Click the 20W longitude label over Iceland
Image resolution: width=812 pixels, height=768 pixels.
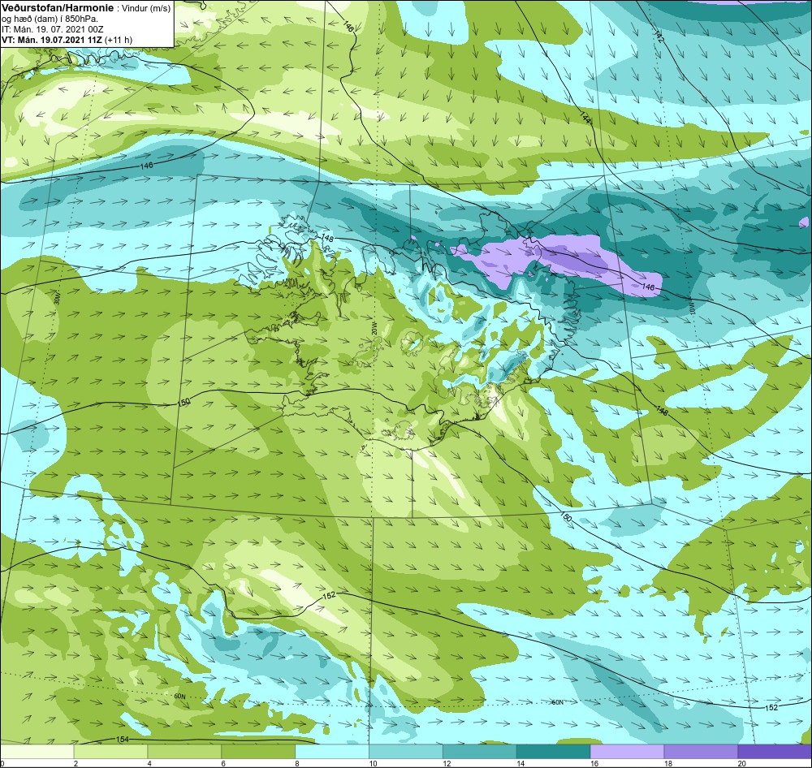(374, 330)
